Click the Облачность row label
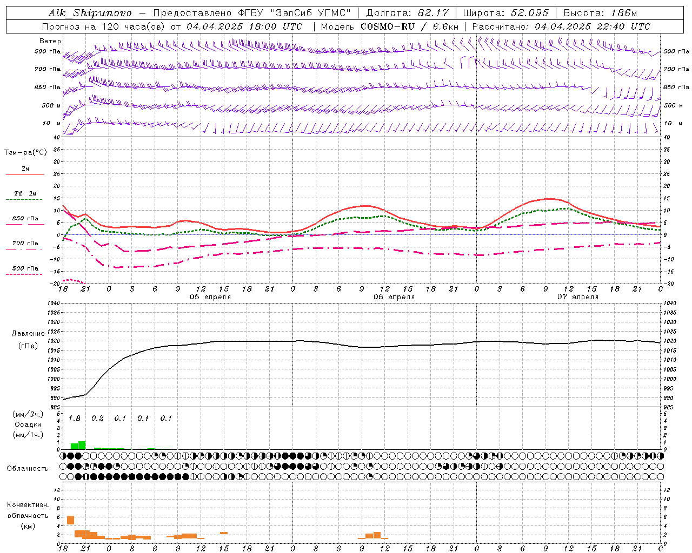The width and height of the screenshot is (692, 553). (28, 468)
